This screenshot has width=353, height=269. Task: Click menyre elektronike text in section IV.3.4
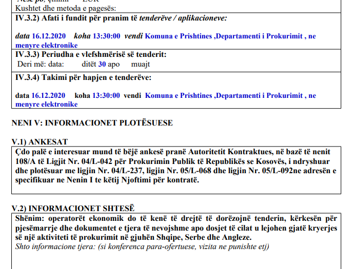click(46, 104)
